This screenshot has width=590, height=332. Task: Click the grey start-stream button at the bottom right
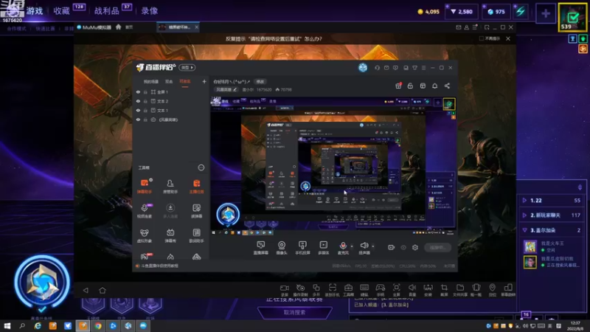pyautogui.click(x=437, y=247)
